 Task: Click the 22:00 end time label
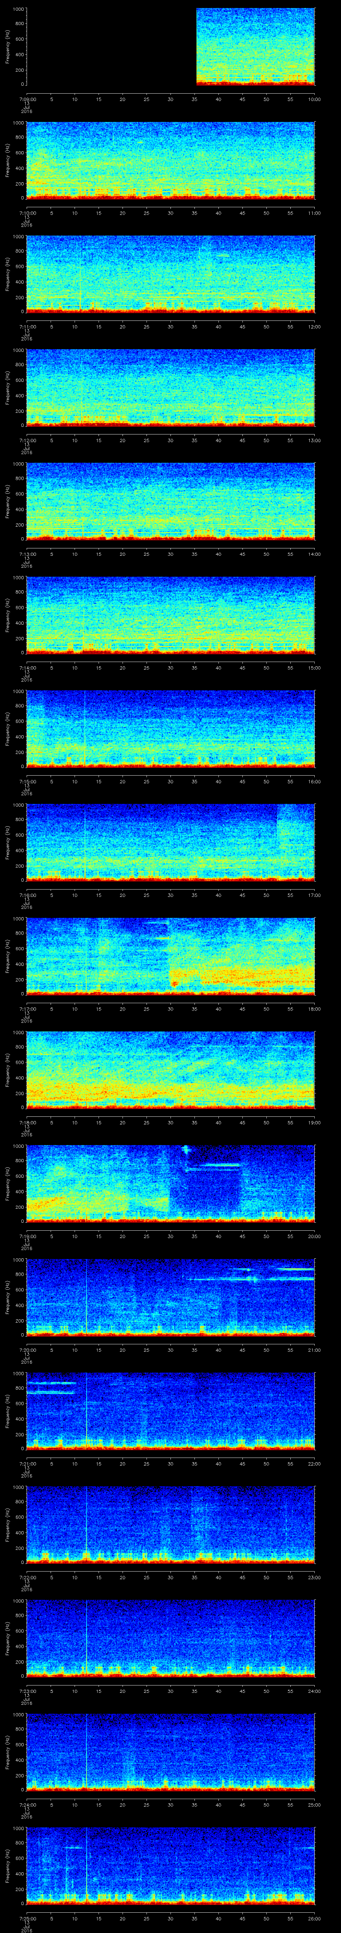315,1463
